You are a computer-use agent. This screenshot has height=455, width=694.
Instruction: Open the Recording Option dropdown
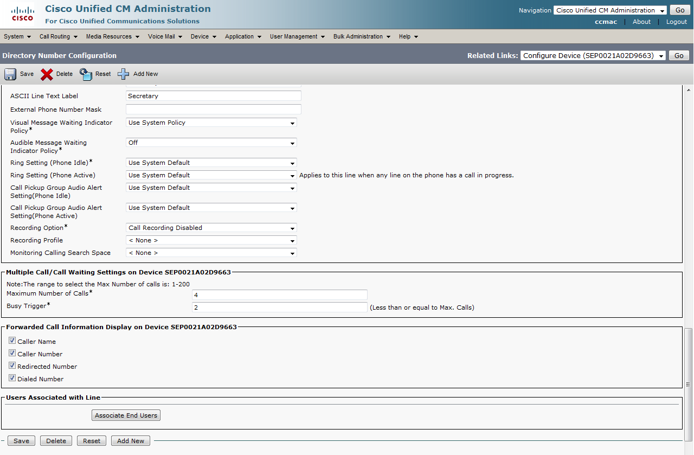tap(211, 228)
